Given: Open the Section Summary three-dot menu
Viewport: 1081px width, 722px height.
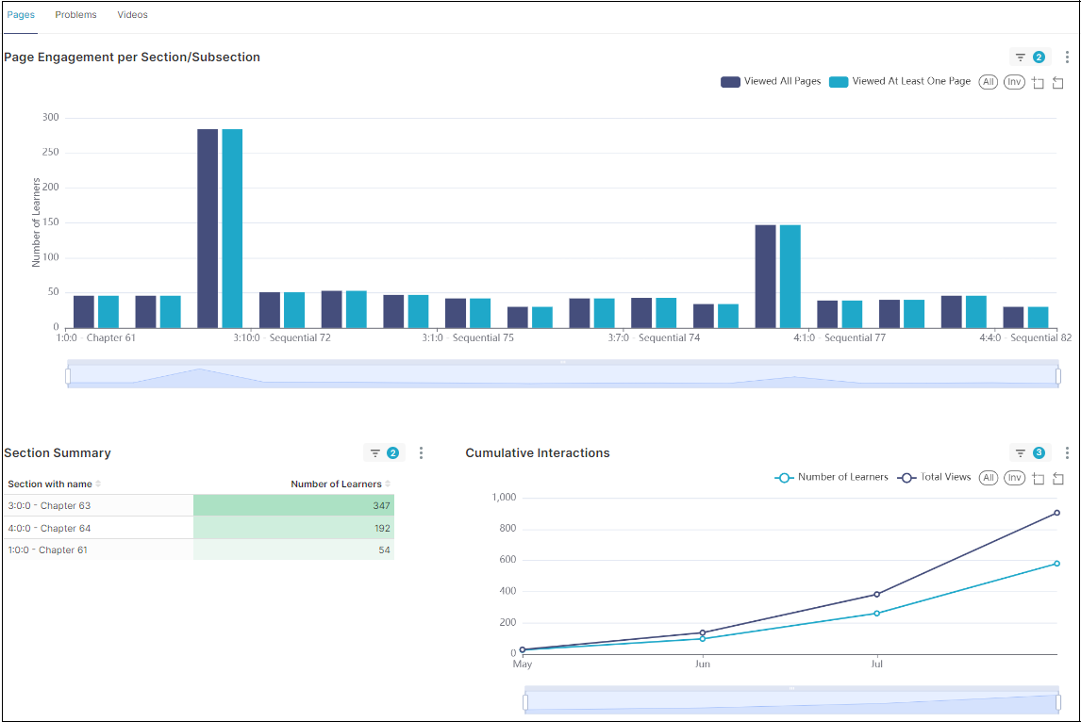Looking at the screenshot, I should pos(422,453).
